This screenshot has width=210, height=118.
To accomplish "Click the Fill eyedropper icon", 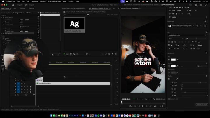I will pyautogui.click(x=177, y=60).
